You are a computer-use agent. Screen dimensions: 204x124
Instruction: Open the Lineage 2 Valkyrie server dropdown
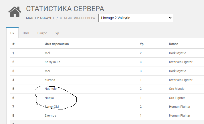coord(136,18)
